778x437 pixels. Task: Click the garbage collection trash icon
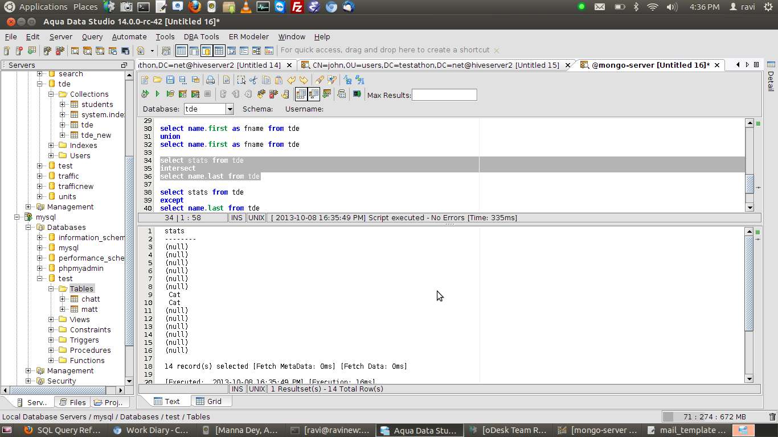point(772,417)
